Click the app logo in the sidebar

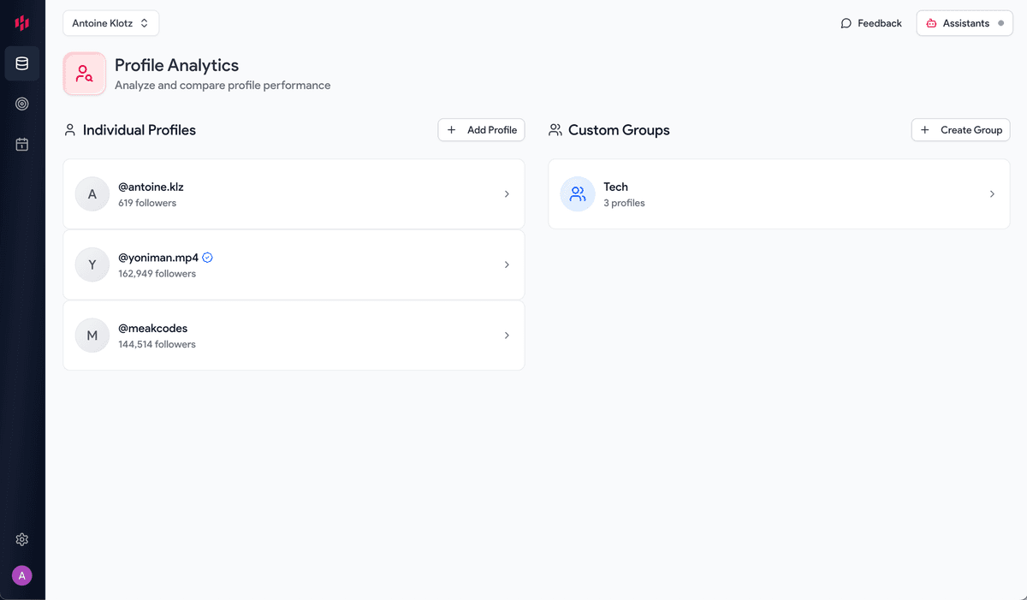click(x=22, y=23)
